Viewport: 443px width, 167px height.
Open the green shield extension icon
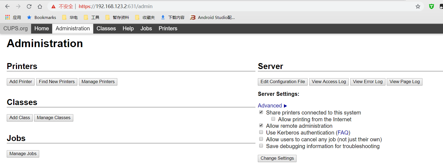pyautogui.click(x=431, y=6)
